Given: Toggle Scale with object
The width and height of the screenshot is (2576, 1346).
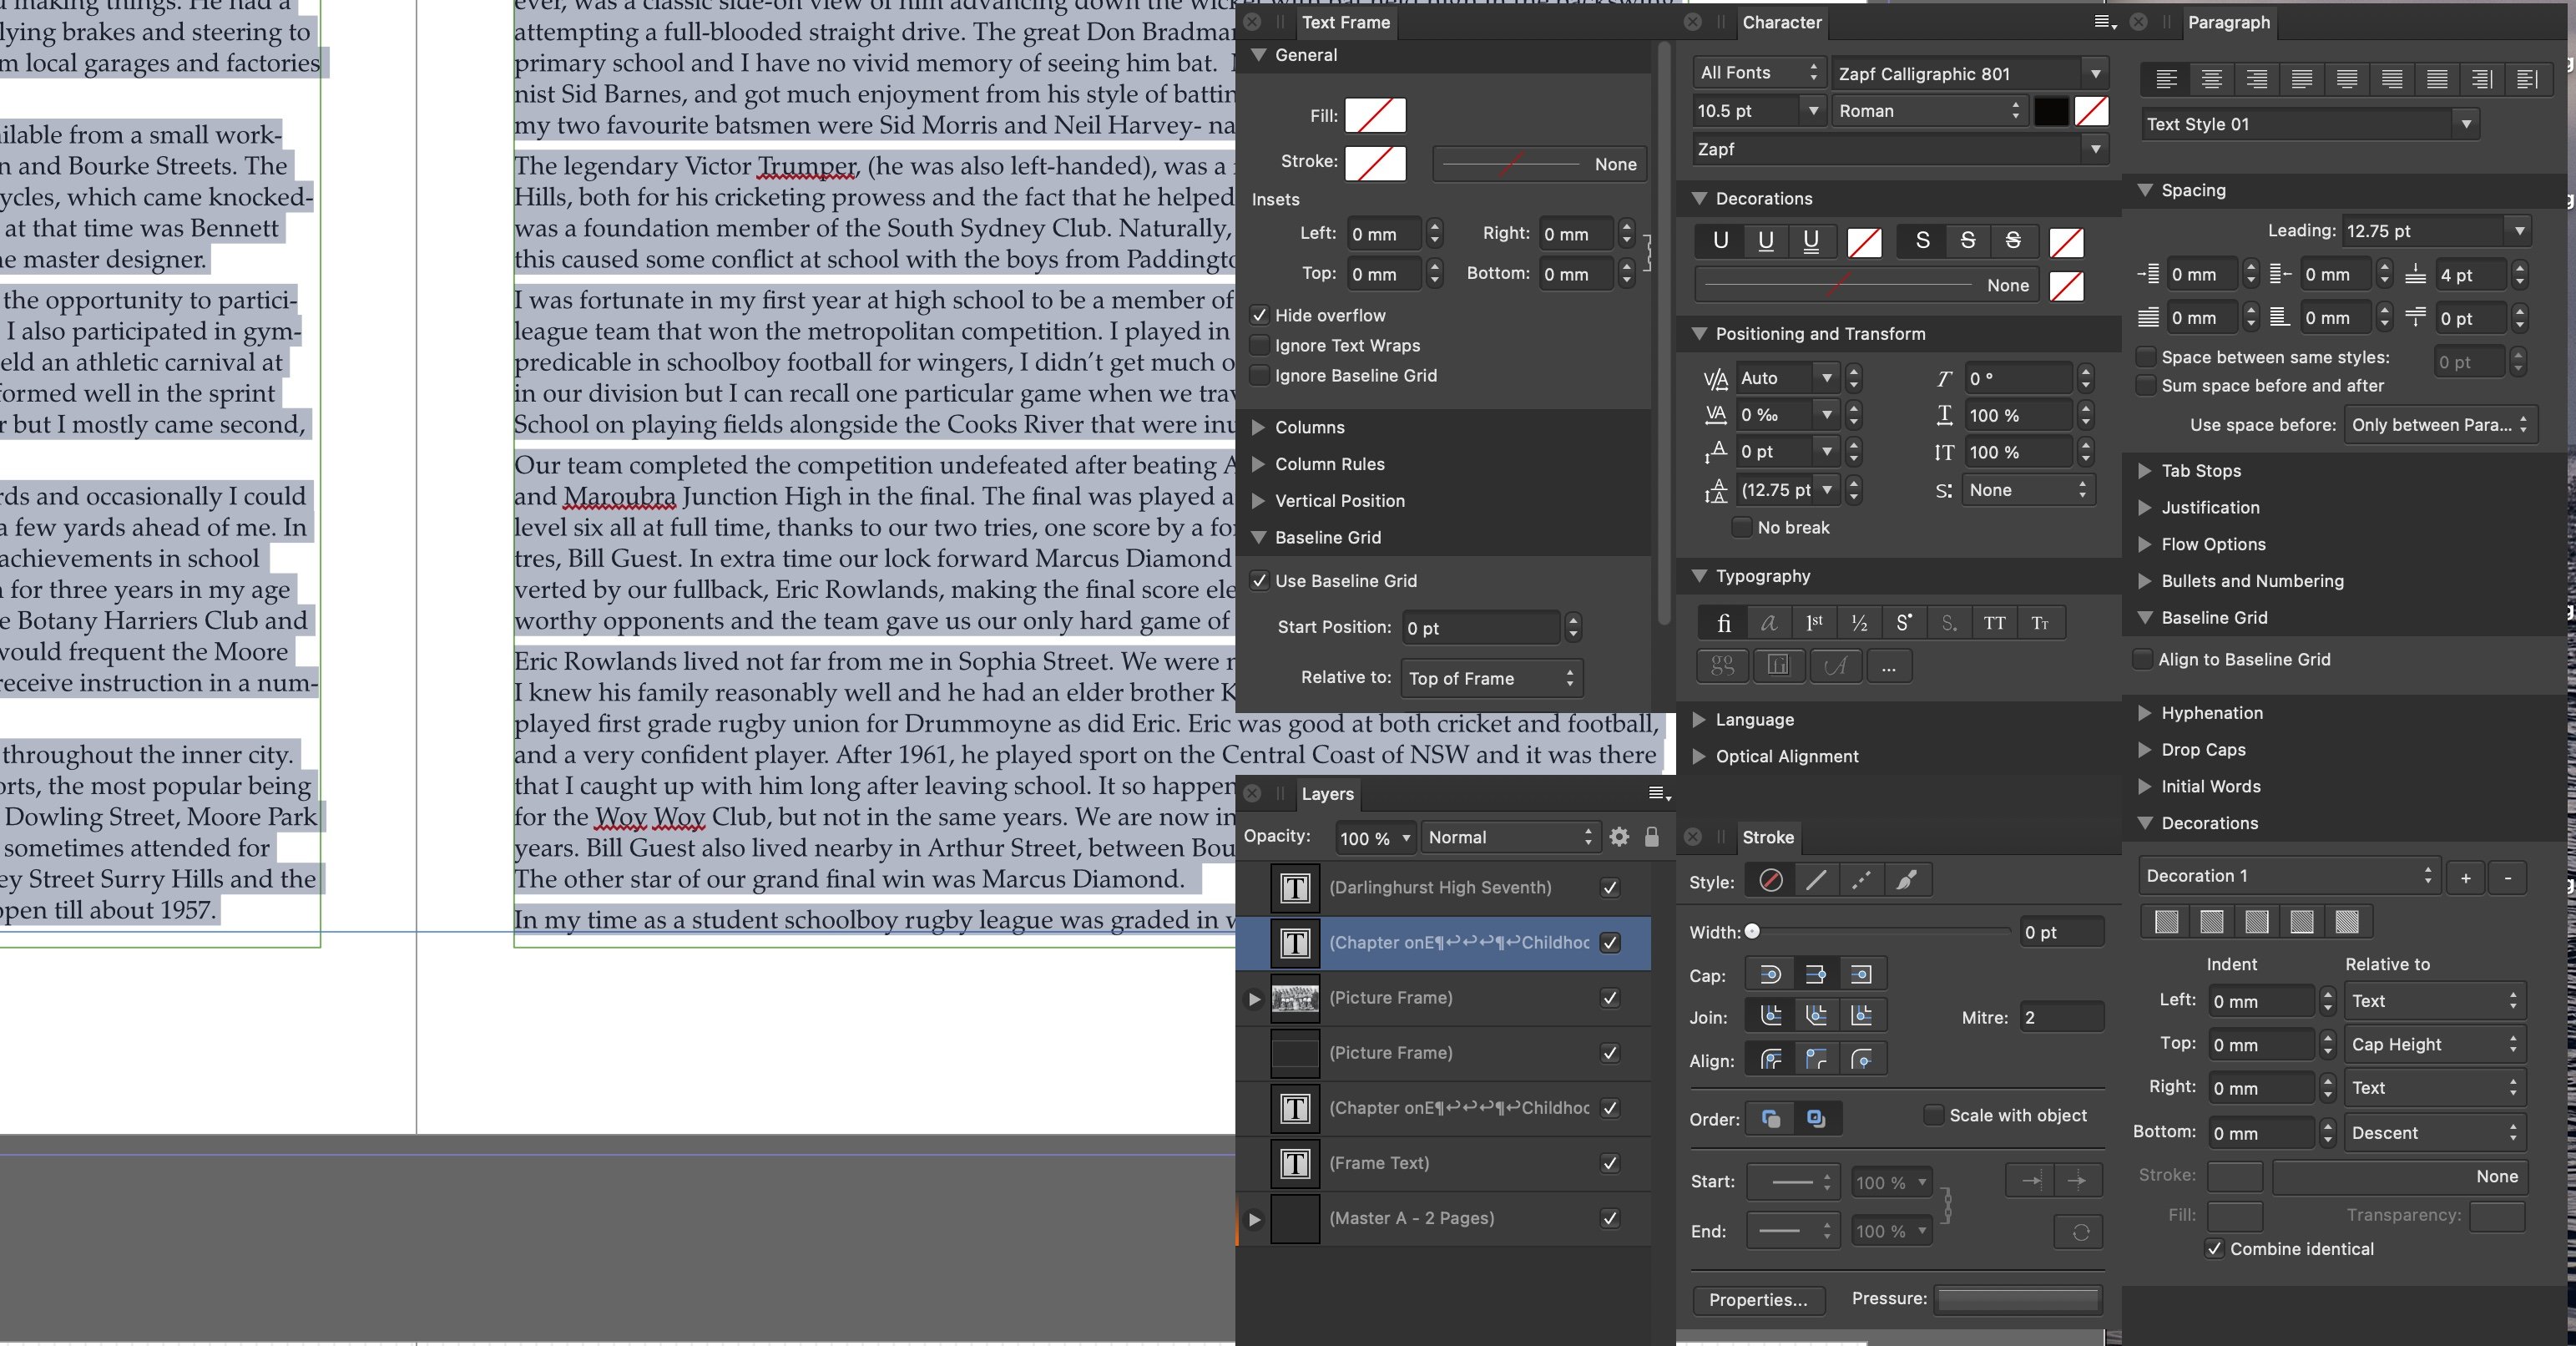Looking at the screenshot, I should click(1934, 1115).
